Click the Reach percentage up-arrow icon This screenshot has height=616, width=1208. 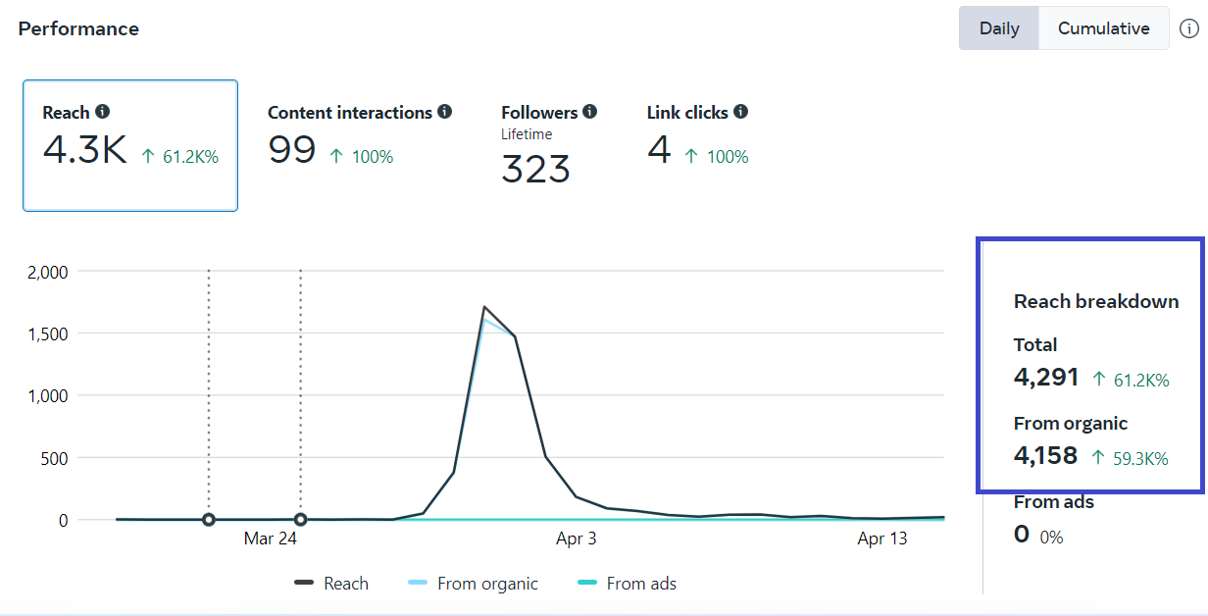tap(148, 157)
